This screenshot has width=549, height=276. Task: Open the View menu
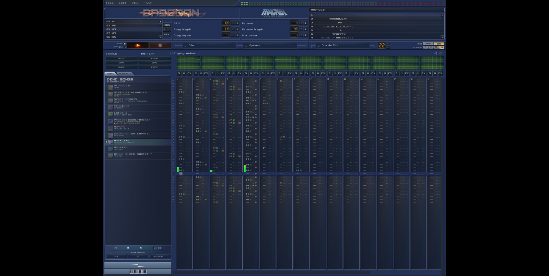(x=136, y=3)
